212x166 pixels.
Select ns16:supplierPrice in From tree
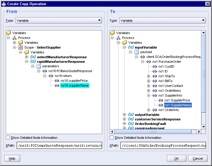74,81
